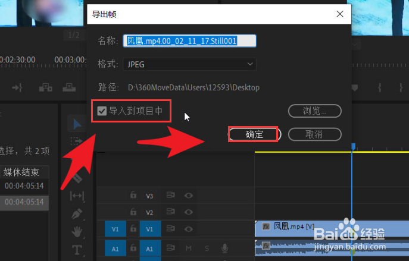Toggle sync lock for track V1
The image size is (409, 261).
[170, 229]
